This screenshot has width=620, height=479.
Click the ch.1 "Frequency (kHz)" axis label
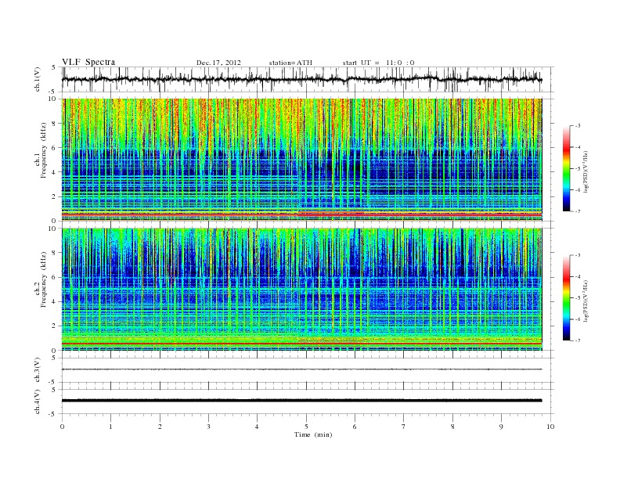pyautogui.click(x=44, y=150)
